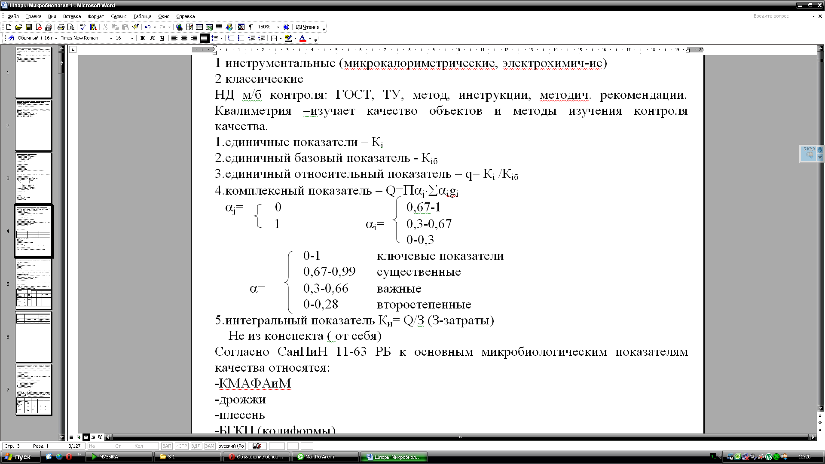Expand the borders dropdown arrow

pyautogui.click(x=281, y=38)
